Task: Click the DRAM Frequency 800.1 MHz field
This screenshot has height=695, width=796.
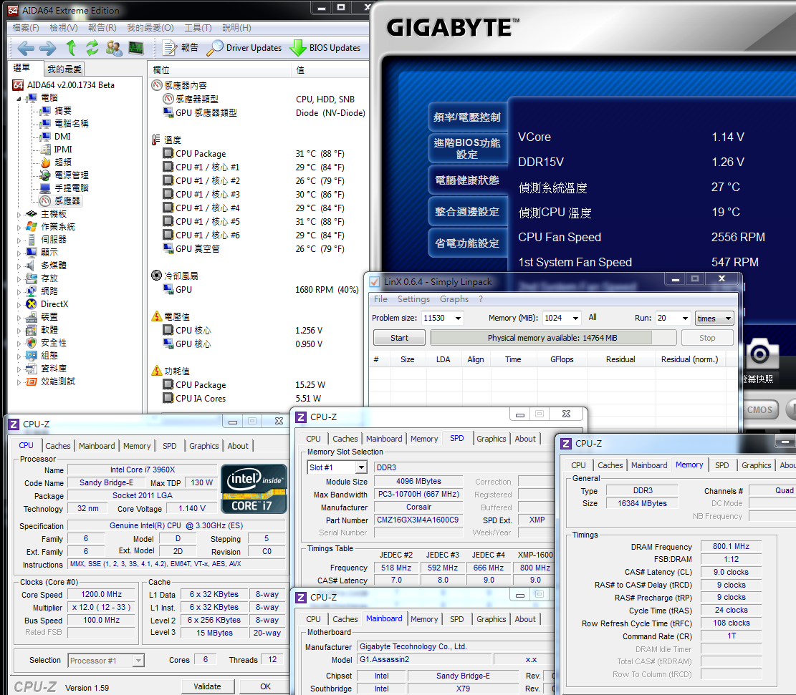Action: click(x=731, y=546)
